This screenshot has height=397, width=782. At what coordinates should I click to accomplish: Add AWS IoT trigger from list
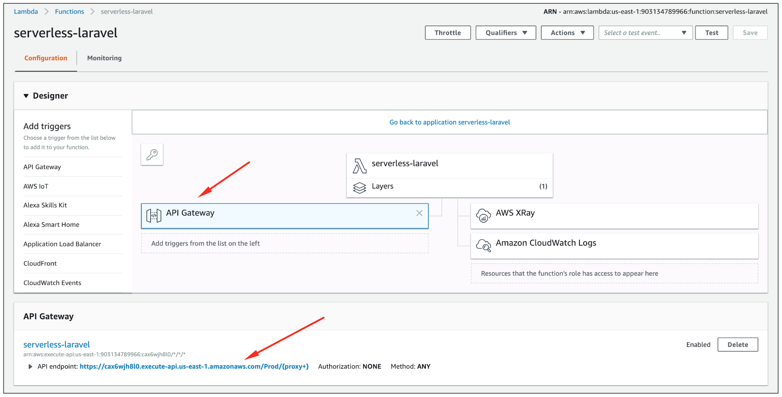(36, 186)
